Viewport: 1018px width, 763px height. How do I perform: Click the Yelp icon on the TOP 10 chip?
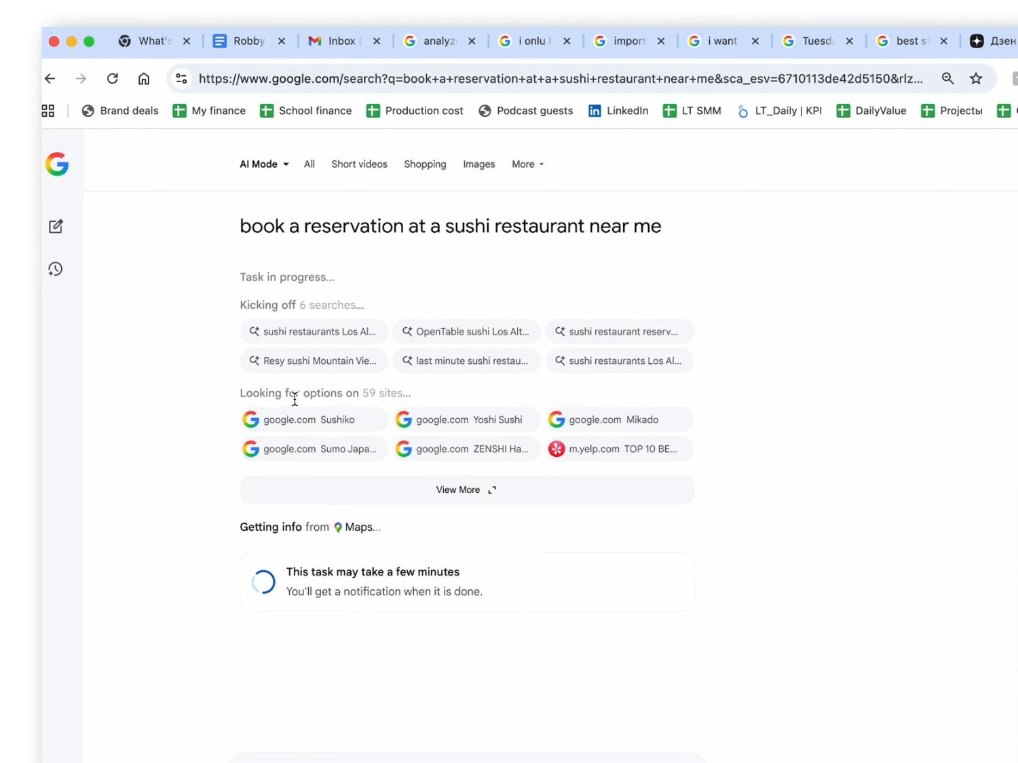pos(557,449)
